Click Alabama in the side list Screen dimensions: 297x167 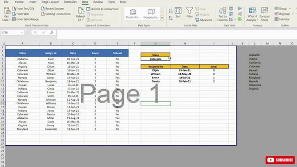tap(254, 55)
